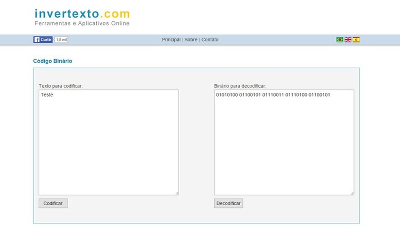The height and width of the screenshot is (228, 400).
Task: Click resize handle of text-to-encode box
Action: click(177, 193)
